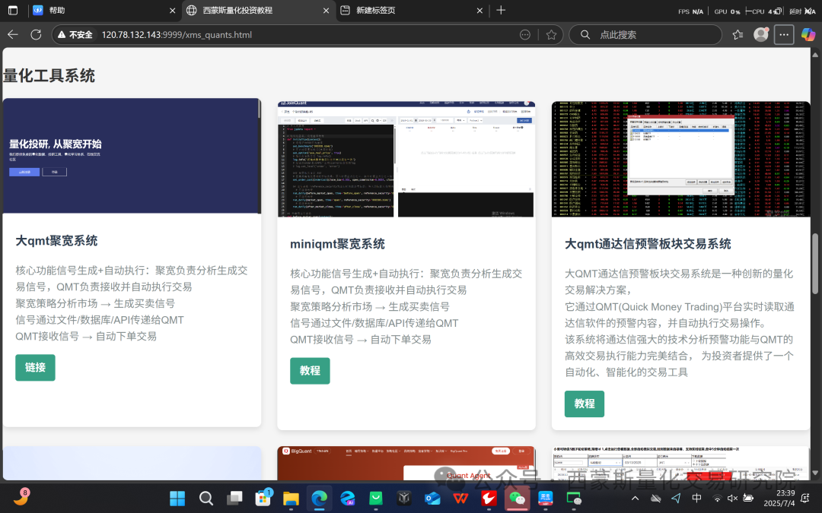This screenshot has width=822, height=513.
Task: Close the 帮助 tab
Action: (x=172, y=11)
